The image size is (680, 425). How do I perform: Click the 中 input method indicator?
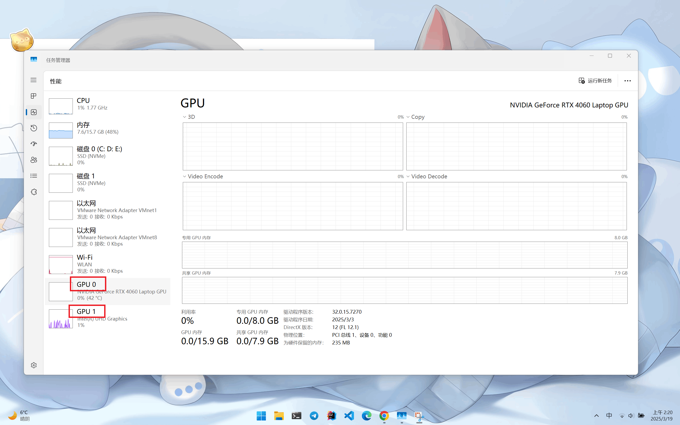click(609, 416)
